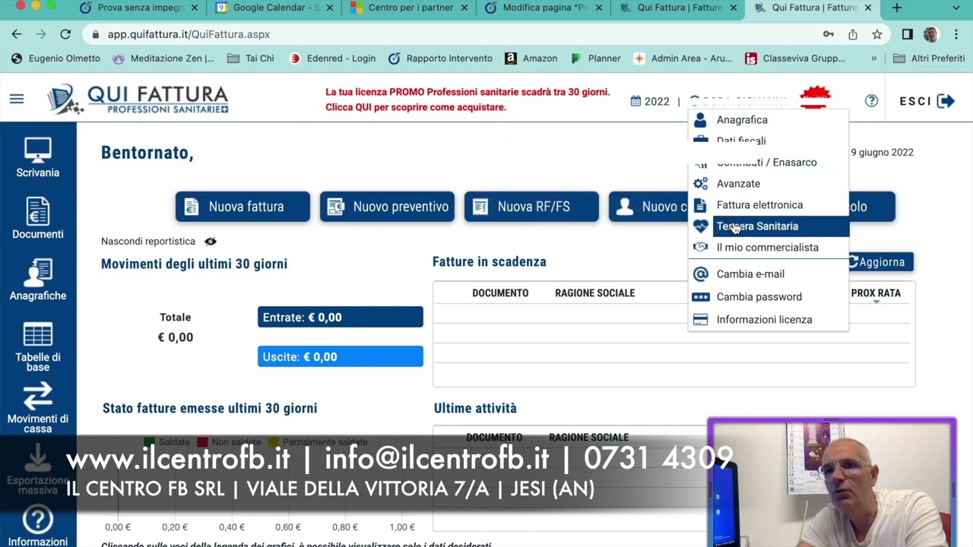973x547 pixels.
Task: Close the Google Calendar tab
Action: 330,8
